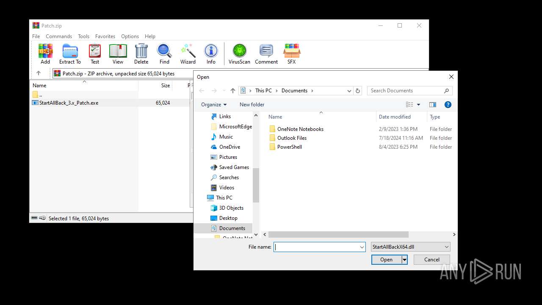
Task: Select Saved Games in navigation pane
Action: (x=234, y=167)
